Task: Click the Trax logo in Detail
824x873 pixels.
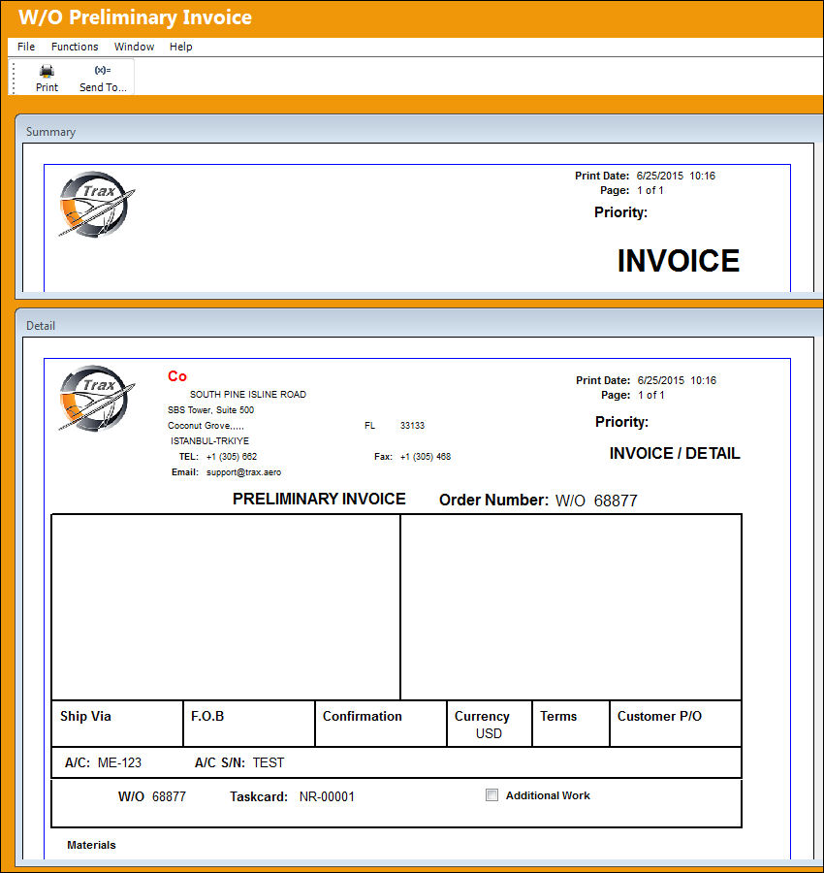Action: (x=96, y=398)
